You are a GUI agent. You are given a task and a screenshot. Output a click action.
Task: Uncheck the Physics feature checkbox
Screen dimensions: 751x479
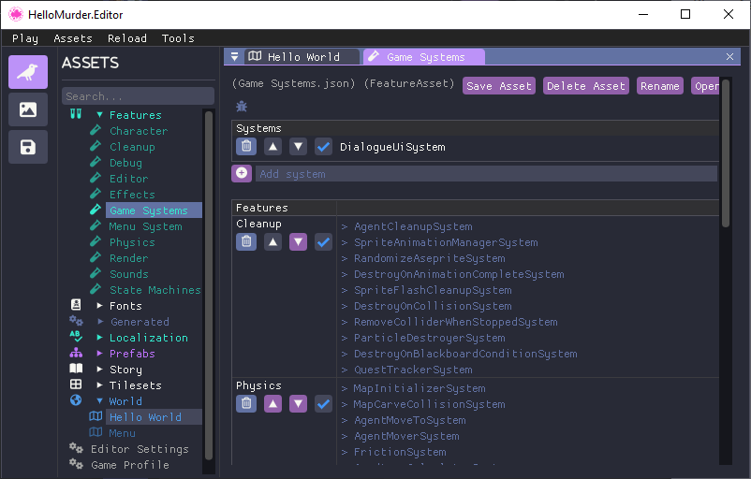point(324,404)
